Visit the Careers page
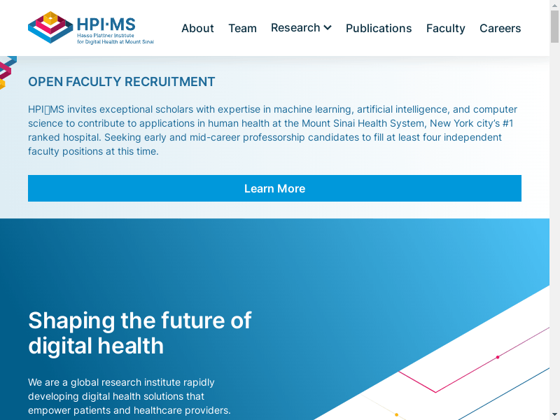Screen dimensions: 560x420 500,28
